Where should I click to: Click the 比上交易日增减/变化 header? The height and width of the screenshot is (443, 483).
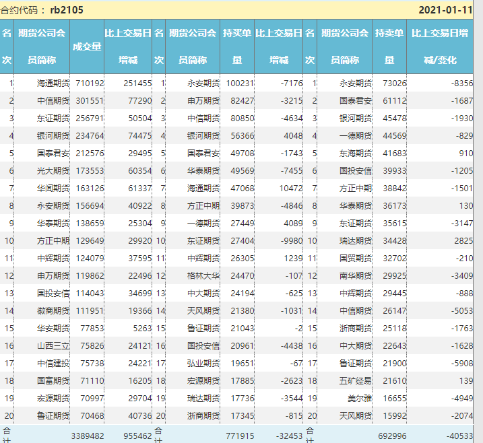click(440, 46)
